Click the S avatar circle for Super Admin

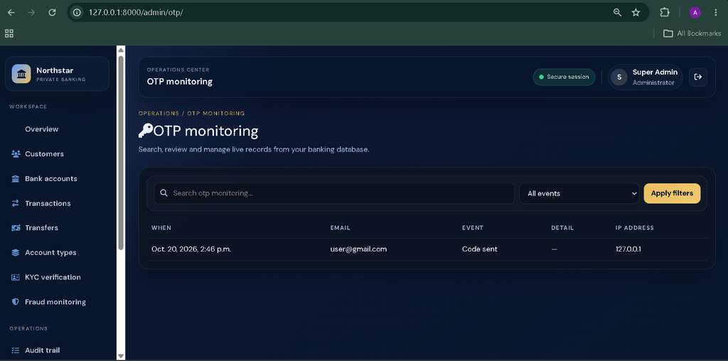click(x=619, y=77)
